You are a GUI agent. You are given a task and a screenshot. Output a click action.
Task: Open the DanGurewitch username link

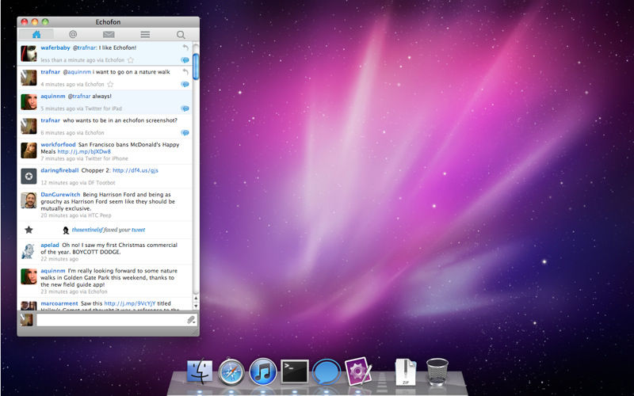tap(60, 195)
